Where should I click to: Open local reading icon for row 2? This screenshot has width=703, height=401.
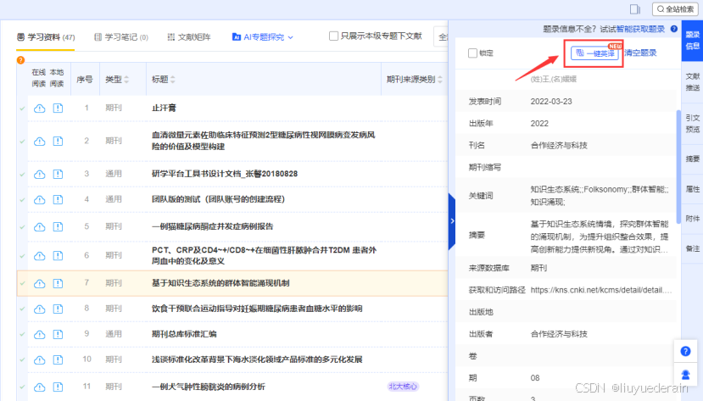point(58,141)
